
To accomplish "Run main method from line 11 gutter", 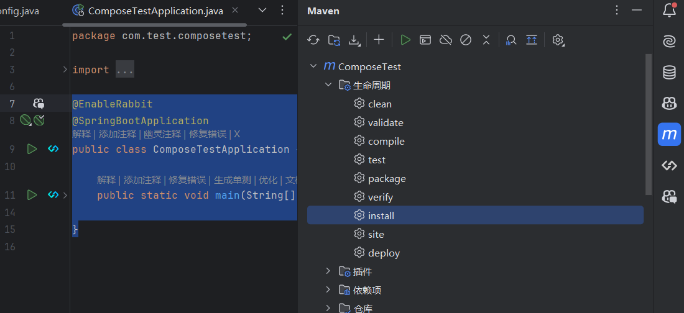I will click(x=32, y=195).
